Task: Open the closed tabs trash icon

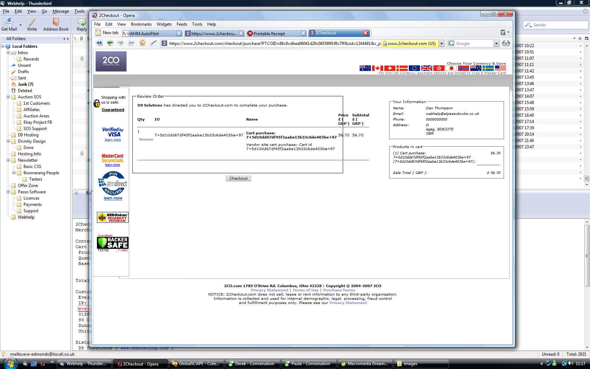Action: [503, 33]
